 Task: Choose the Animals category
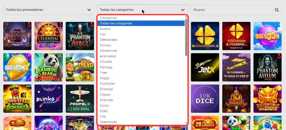click(141, 100)
